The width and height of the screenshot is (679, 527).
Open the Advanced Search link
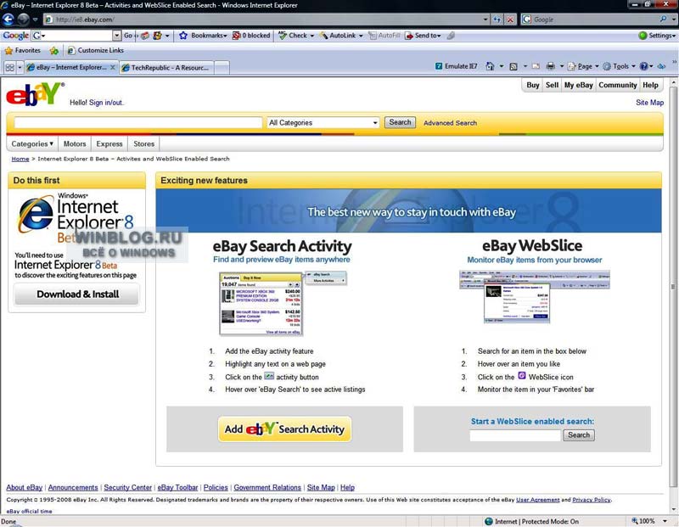(x=450, y=123)
